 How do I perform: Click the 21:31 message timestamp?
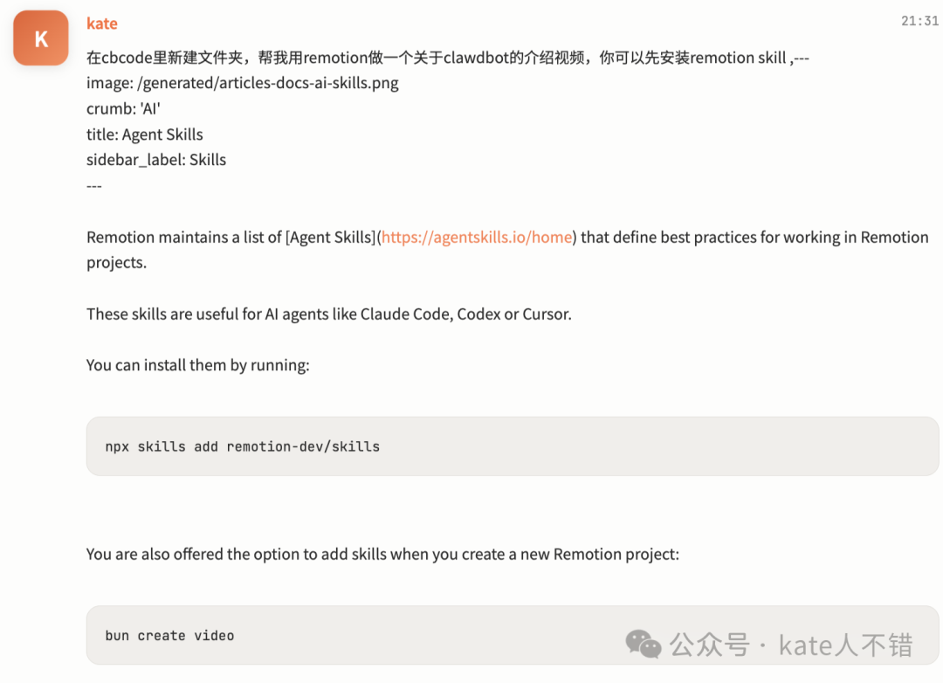click(919, 21)
